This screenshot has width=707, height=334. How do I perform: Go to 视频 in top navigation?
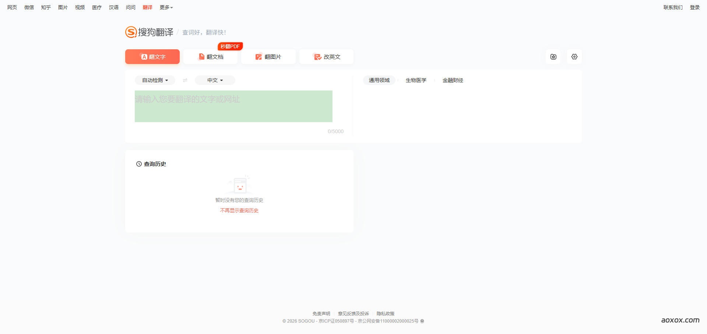80,7
